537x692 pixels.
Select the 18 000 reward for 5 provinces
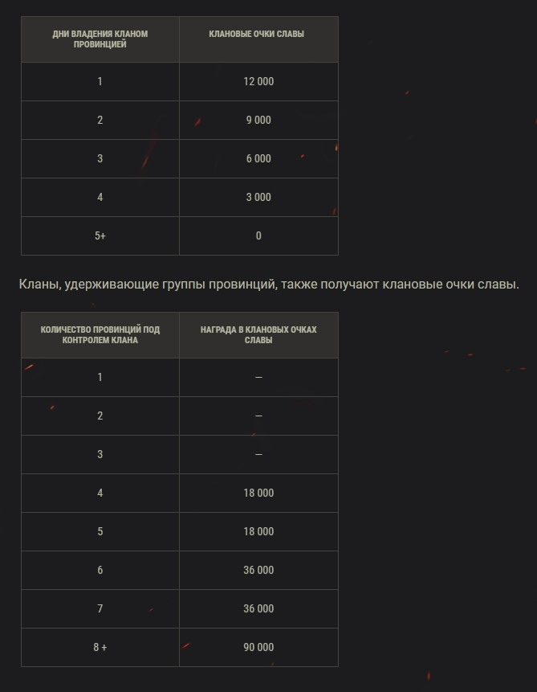(258, 532)
